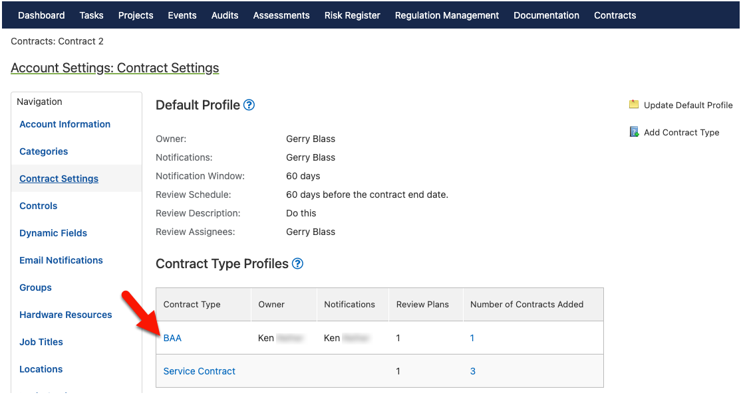View the 1 contract added for BAA

pyautogui.click(x=472, y=338)
